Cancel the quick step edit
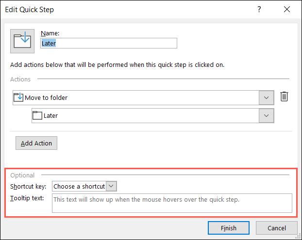 (x=276, y=228)
